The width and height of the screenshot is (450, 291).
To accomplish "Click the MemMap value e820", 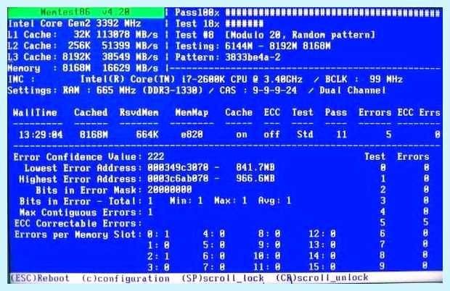I will pos(192,135).
